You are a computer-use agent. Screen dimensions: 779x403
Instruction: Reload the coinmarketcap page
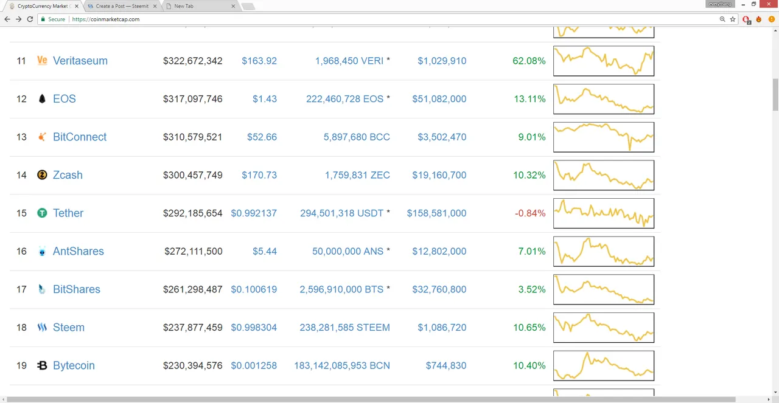30,19
